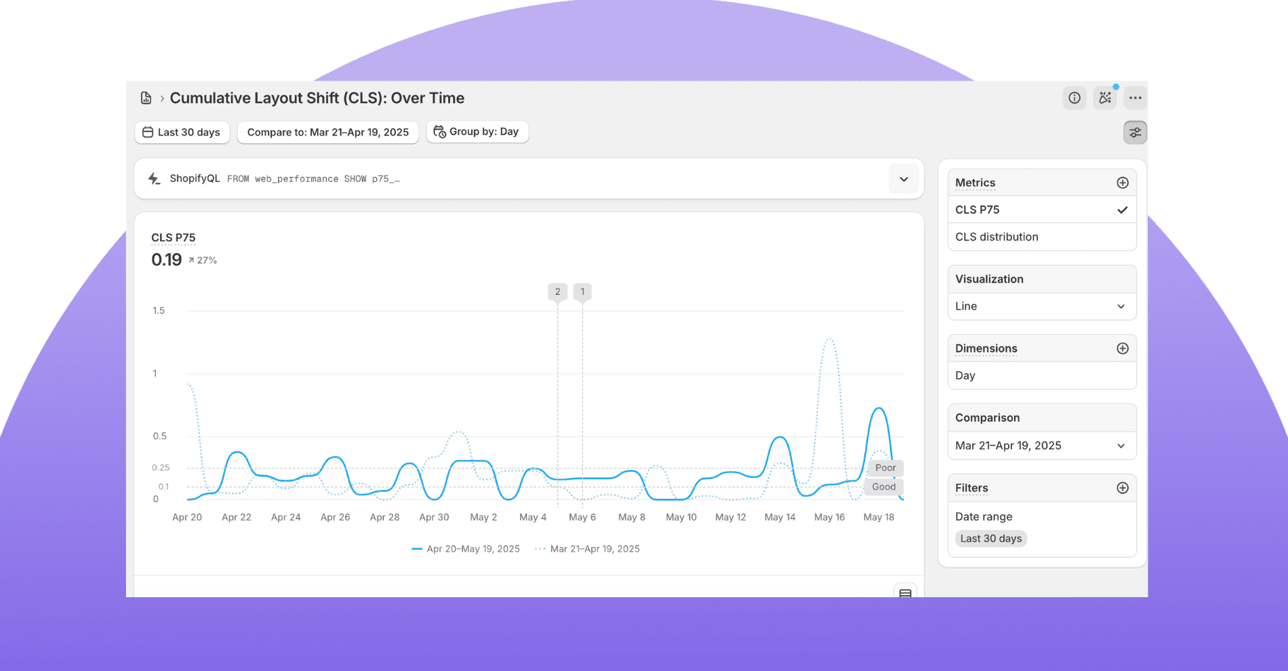Select the CLS P75 metric

(x=1042, y=210)
